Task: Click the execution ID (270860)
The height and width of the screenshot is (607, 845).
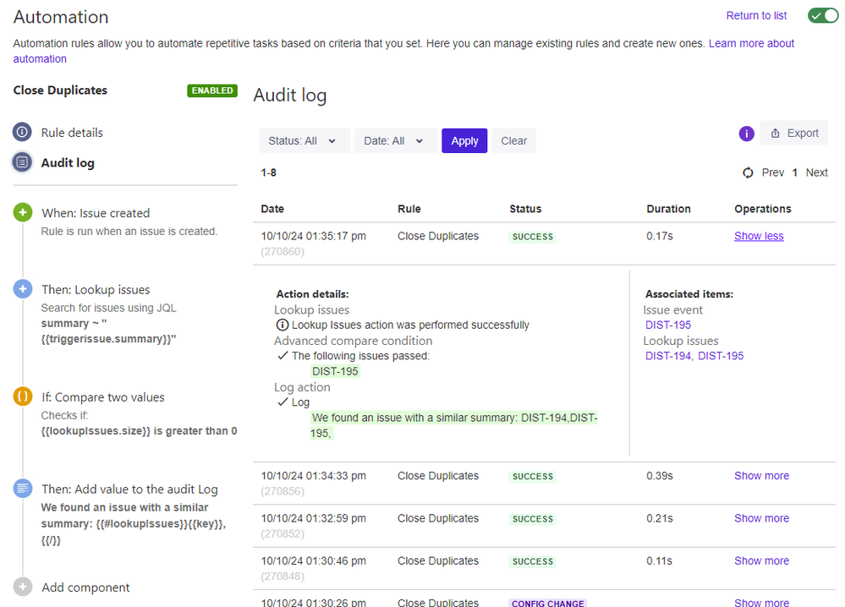Action: (283, 252)
